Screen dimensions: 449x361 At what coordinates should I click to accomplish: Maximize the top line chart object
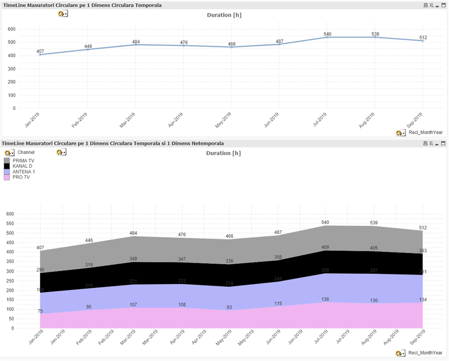[x=443, y=6]
